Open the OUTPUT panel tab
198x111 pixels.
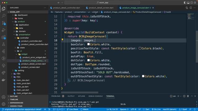pyautogui.click(x=71, y=96)
